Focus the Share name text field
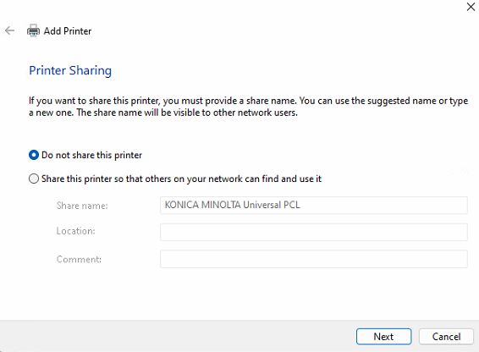Screen dimensions: 479x352 (314, 205)
